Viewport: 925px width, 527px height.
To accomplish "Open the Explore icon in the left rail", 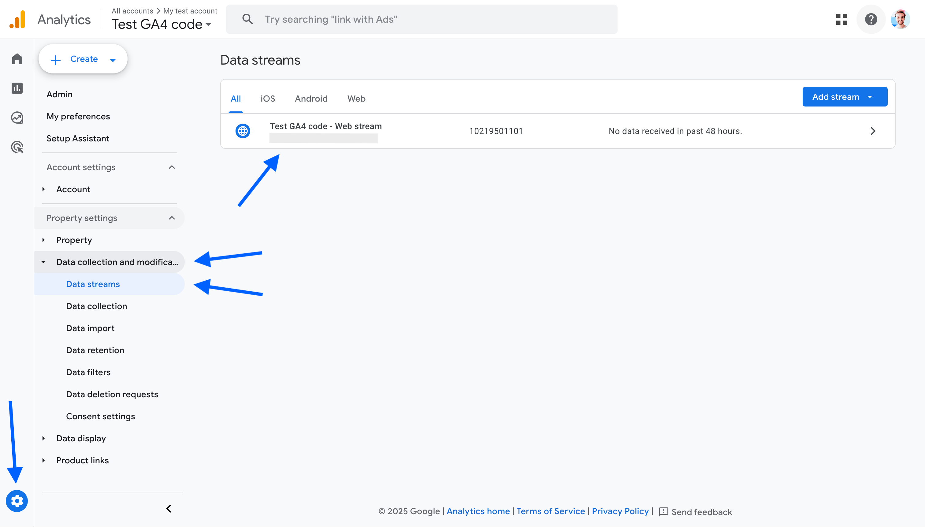I will click(x=17, y=118).
